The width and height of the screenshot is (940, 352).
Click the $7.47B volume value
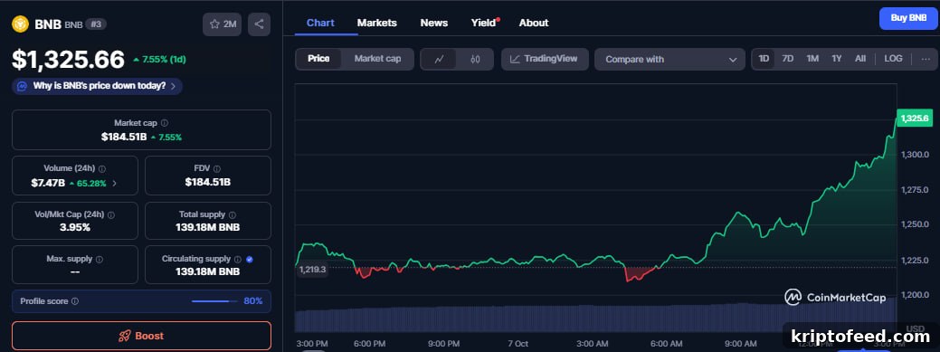click(x=48, y=183)
